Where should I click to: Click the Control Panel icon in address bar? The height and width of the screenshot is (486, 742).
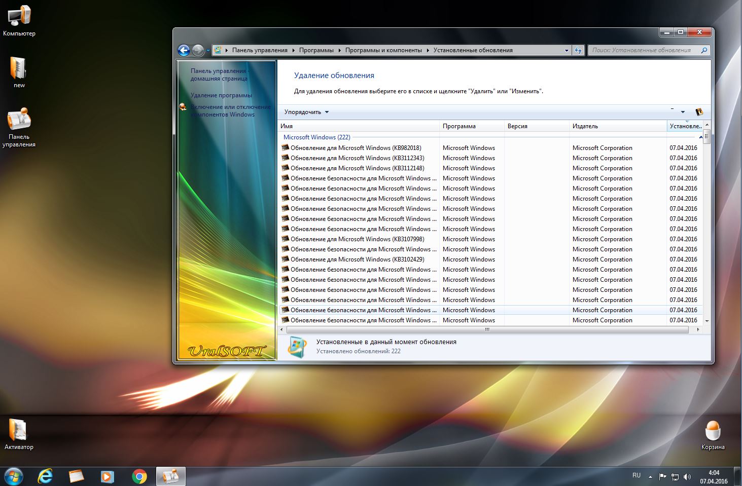click(x=218, y=50)
